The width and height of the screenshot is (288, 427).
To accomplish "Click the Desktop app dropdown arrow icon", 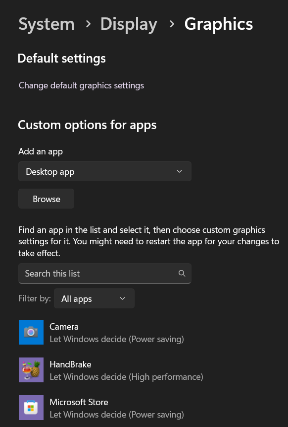I will [x=179, y=171].
